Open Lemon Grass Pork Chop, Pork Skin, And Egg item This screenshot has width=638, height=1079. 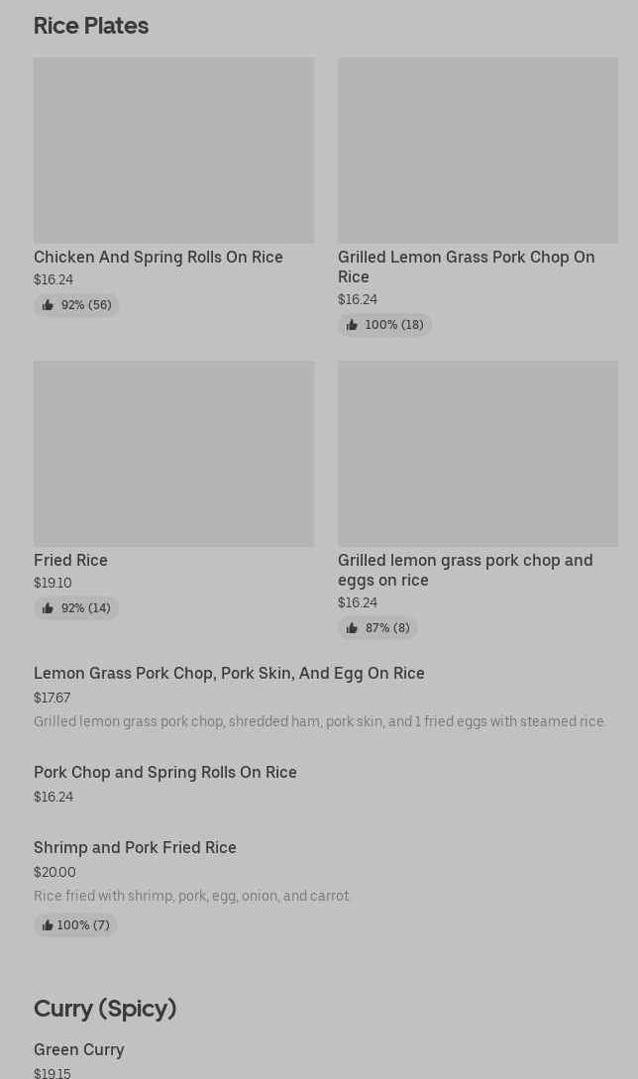(229, 673)
